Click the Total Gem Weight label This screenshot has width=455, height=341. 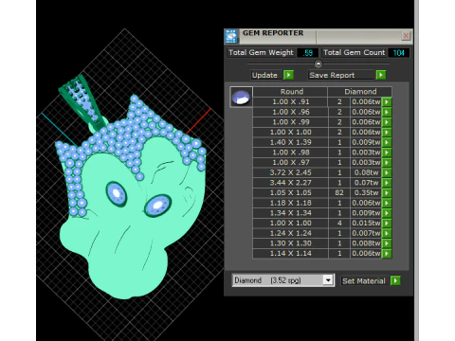coord(261,53)
